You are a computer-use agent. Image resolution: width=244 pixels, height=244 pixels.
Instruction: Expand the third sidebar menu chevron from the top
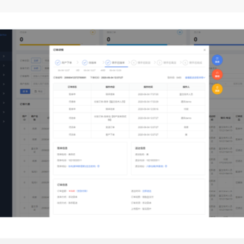pyautogui.click(x=4, y=75)
